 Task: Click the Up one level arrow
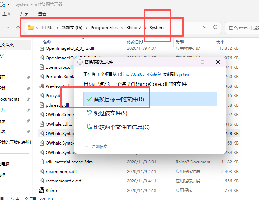coord(18,28)
